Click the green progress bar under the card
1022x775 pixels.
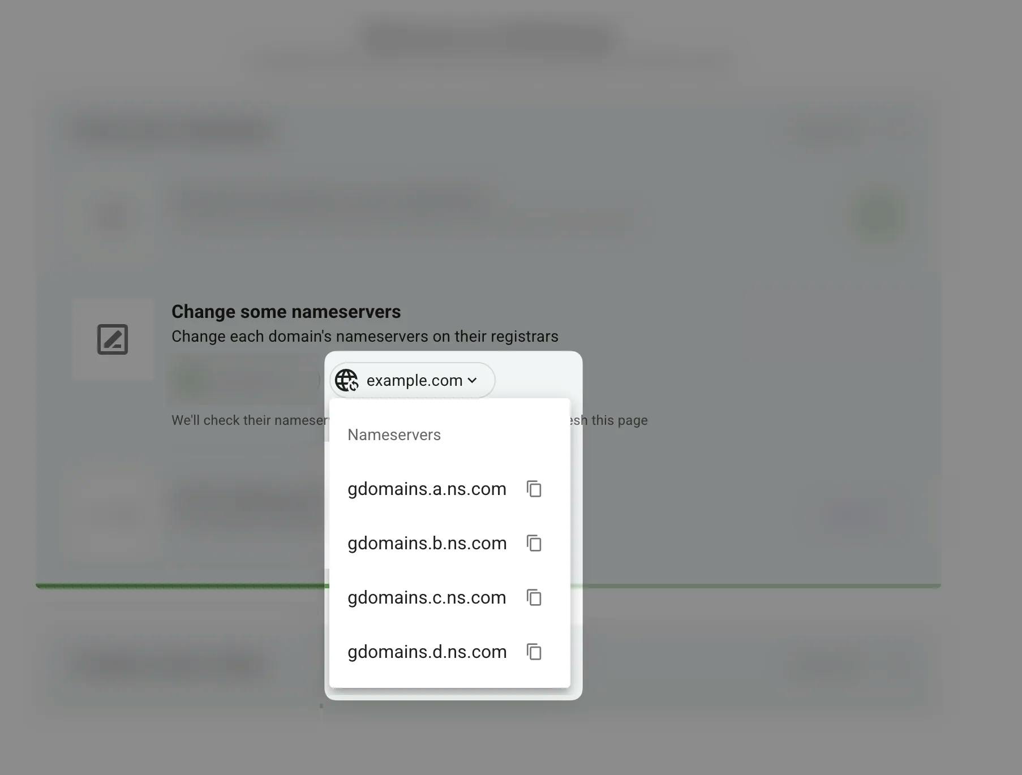[488, 586]
